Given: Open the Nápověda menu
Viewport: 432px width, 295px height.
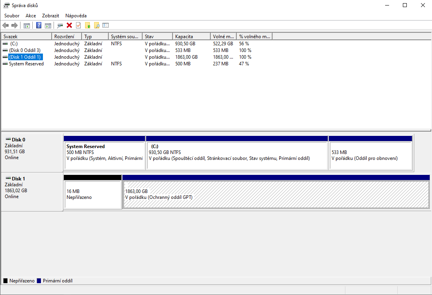Looking at the screenshot, I should (76, 16).
